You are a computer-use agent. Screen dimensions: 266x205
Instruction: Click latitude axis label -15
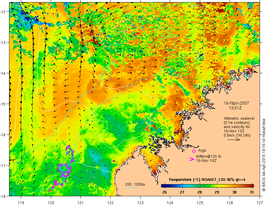(3, 104)
